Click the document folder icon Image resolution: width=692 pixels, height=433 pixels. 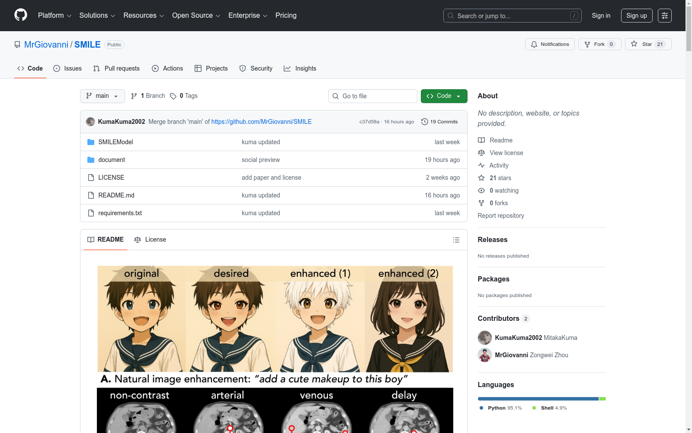point(91,160)
